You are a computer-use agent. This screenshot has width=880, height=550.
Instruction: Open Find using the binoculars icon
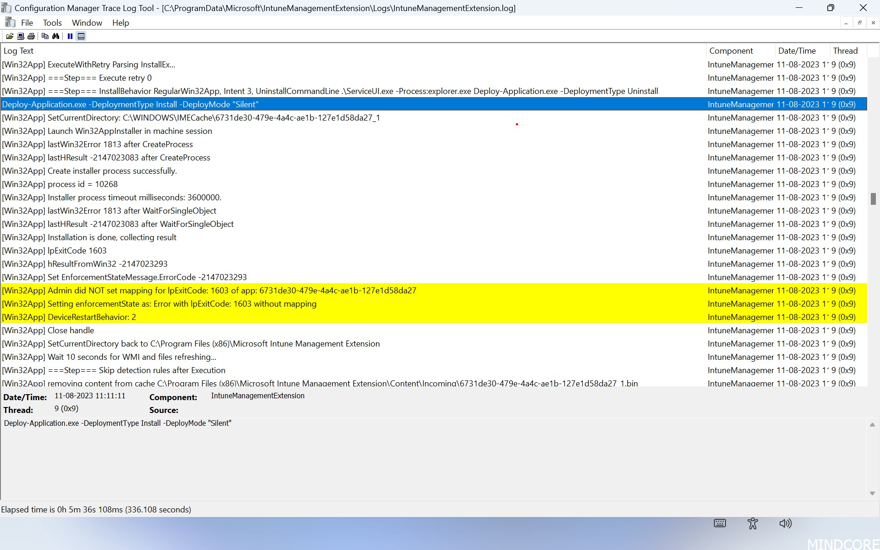pos(56,36)
